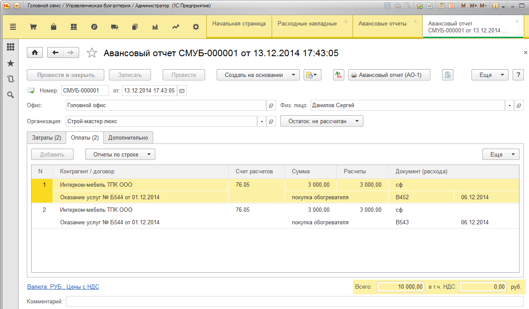Expand the Отчеты по строке dropdown

[120, 154]
